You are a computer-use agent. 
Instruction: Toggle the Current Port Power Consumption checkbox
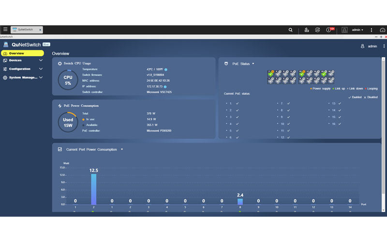pos(60,149)
